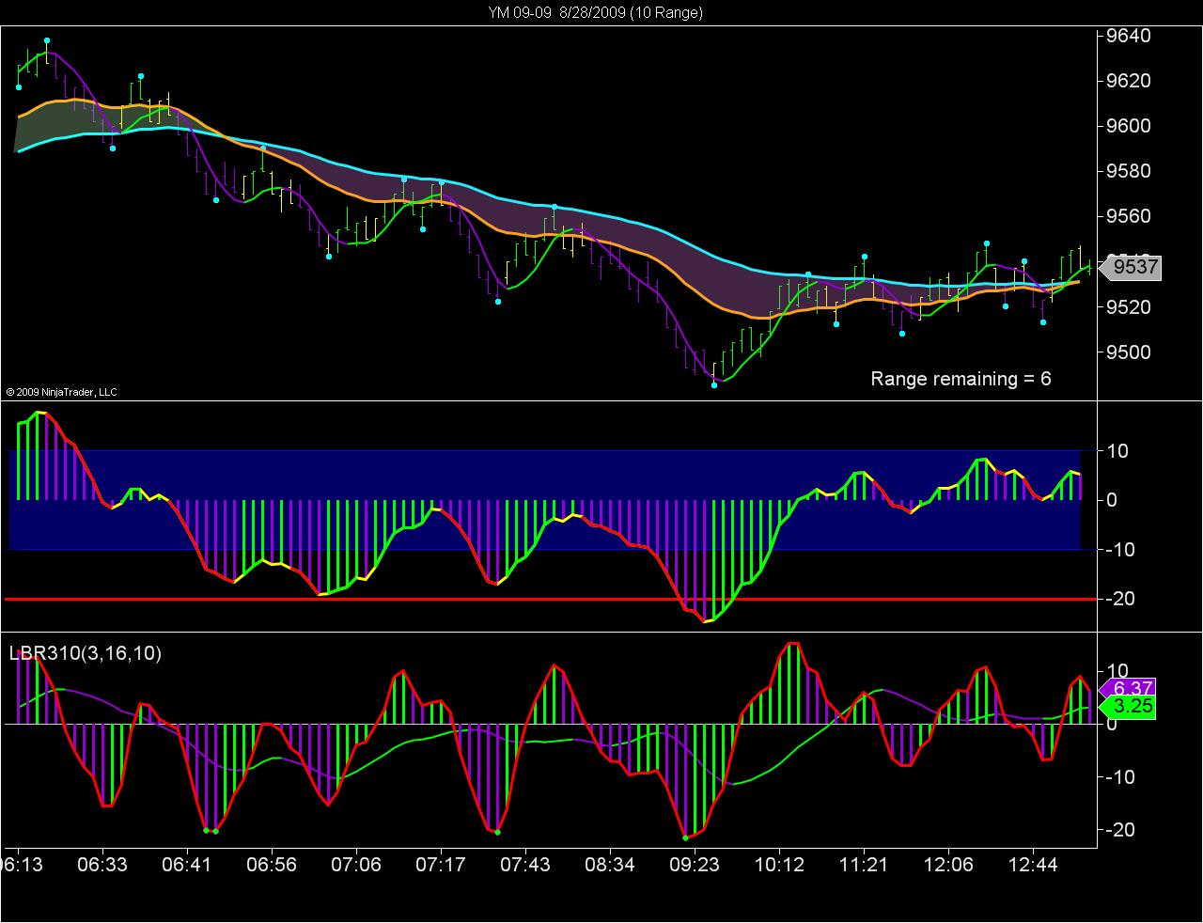Click the 07:43 time axis label
The image size is (1203, 923).
point(525,863)
